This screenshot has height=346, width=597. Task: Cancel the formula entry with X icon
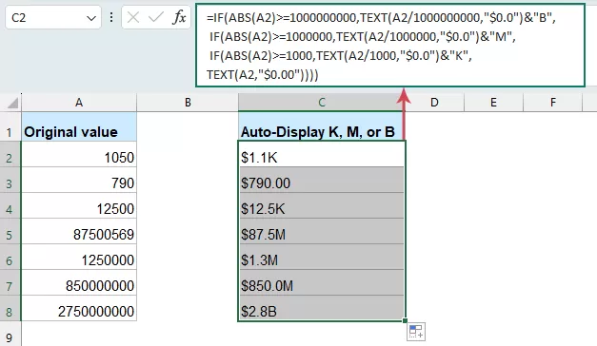pyautogui.click(x=133, y=17)
